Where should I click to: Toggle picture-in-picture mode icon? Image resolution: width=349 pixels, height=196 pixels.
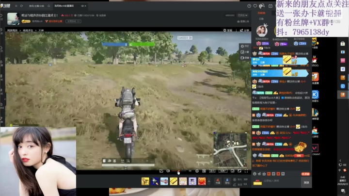coord(232,171)
